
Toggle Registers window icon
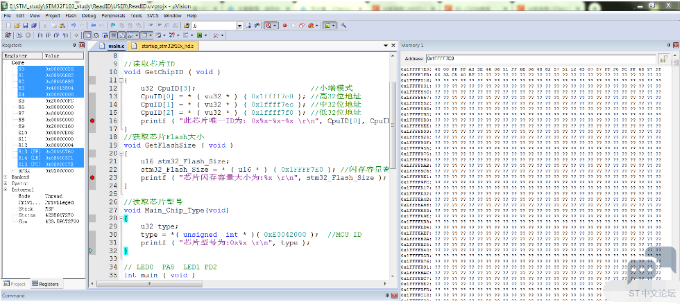114,35
